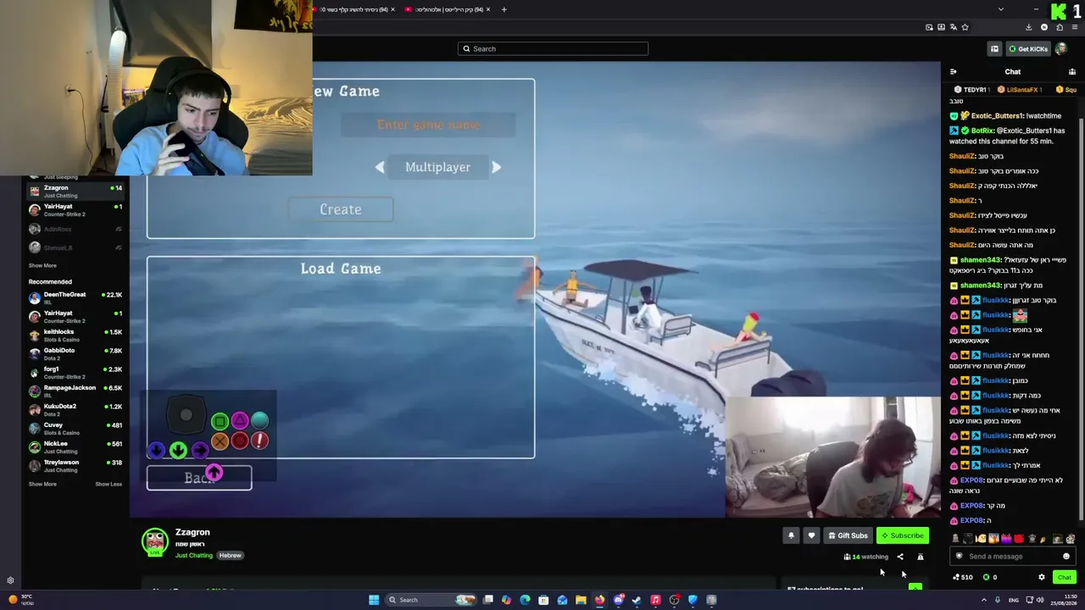1085x610 pixels.
Task: Open the Firefox hamburger menu
Action: [x=1074, y=27]
